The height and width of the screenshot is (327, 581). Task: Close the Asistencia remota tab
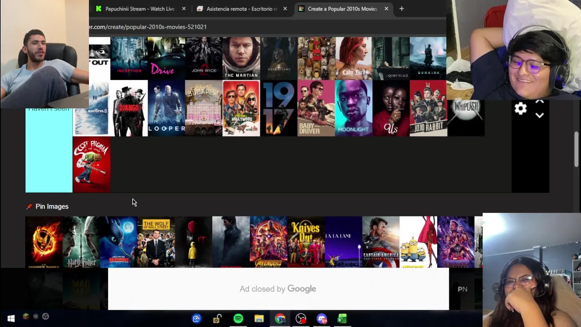coord(285,9)
